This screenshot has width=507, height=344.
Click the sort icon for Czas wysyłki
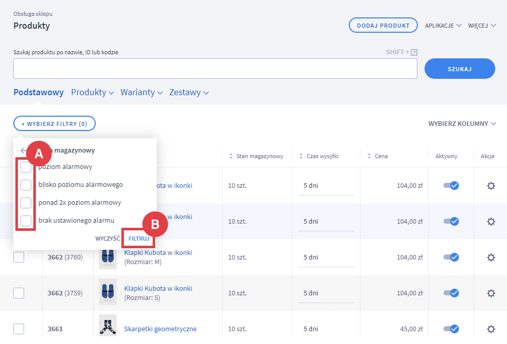coord(301,156)
